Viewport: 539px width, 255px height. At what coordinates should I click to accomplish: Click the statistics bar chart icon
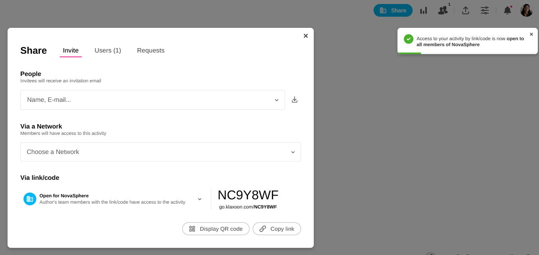click(x=423, y=11)
